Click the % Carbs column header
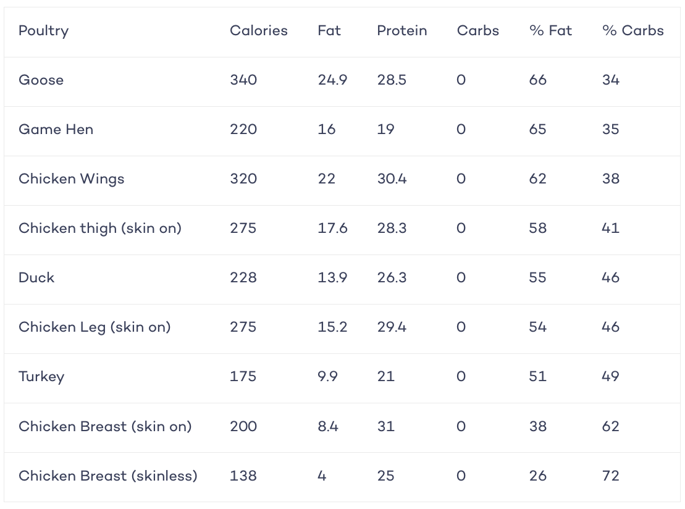 click(x=633, y=31)
